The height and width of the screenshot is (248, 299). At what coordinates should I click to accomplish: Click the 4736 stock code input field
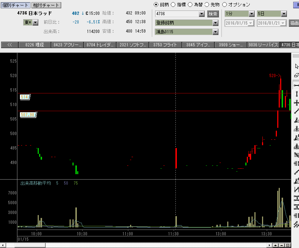(177, 14)
